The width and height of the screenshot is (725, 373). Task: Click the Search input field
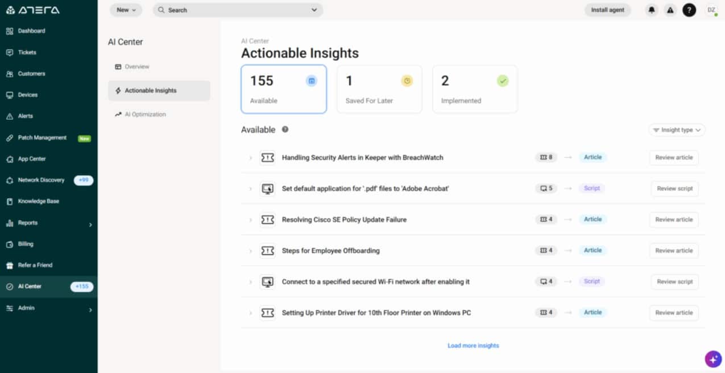238,10
